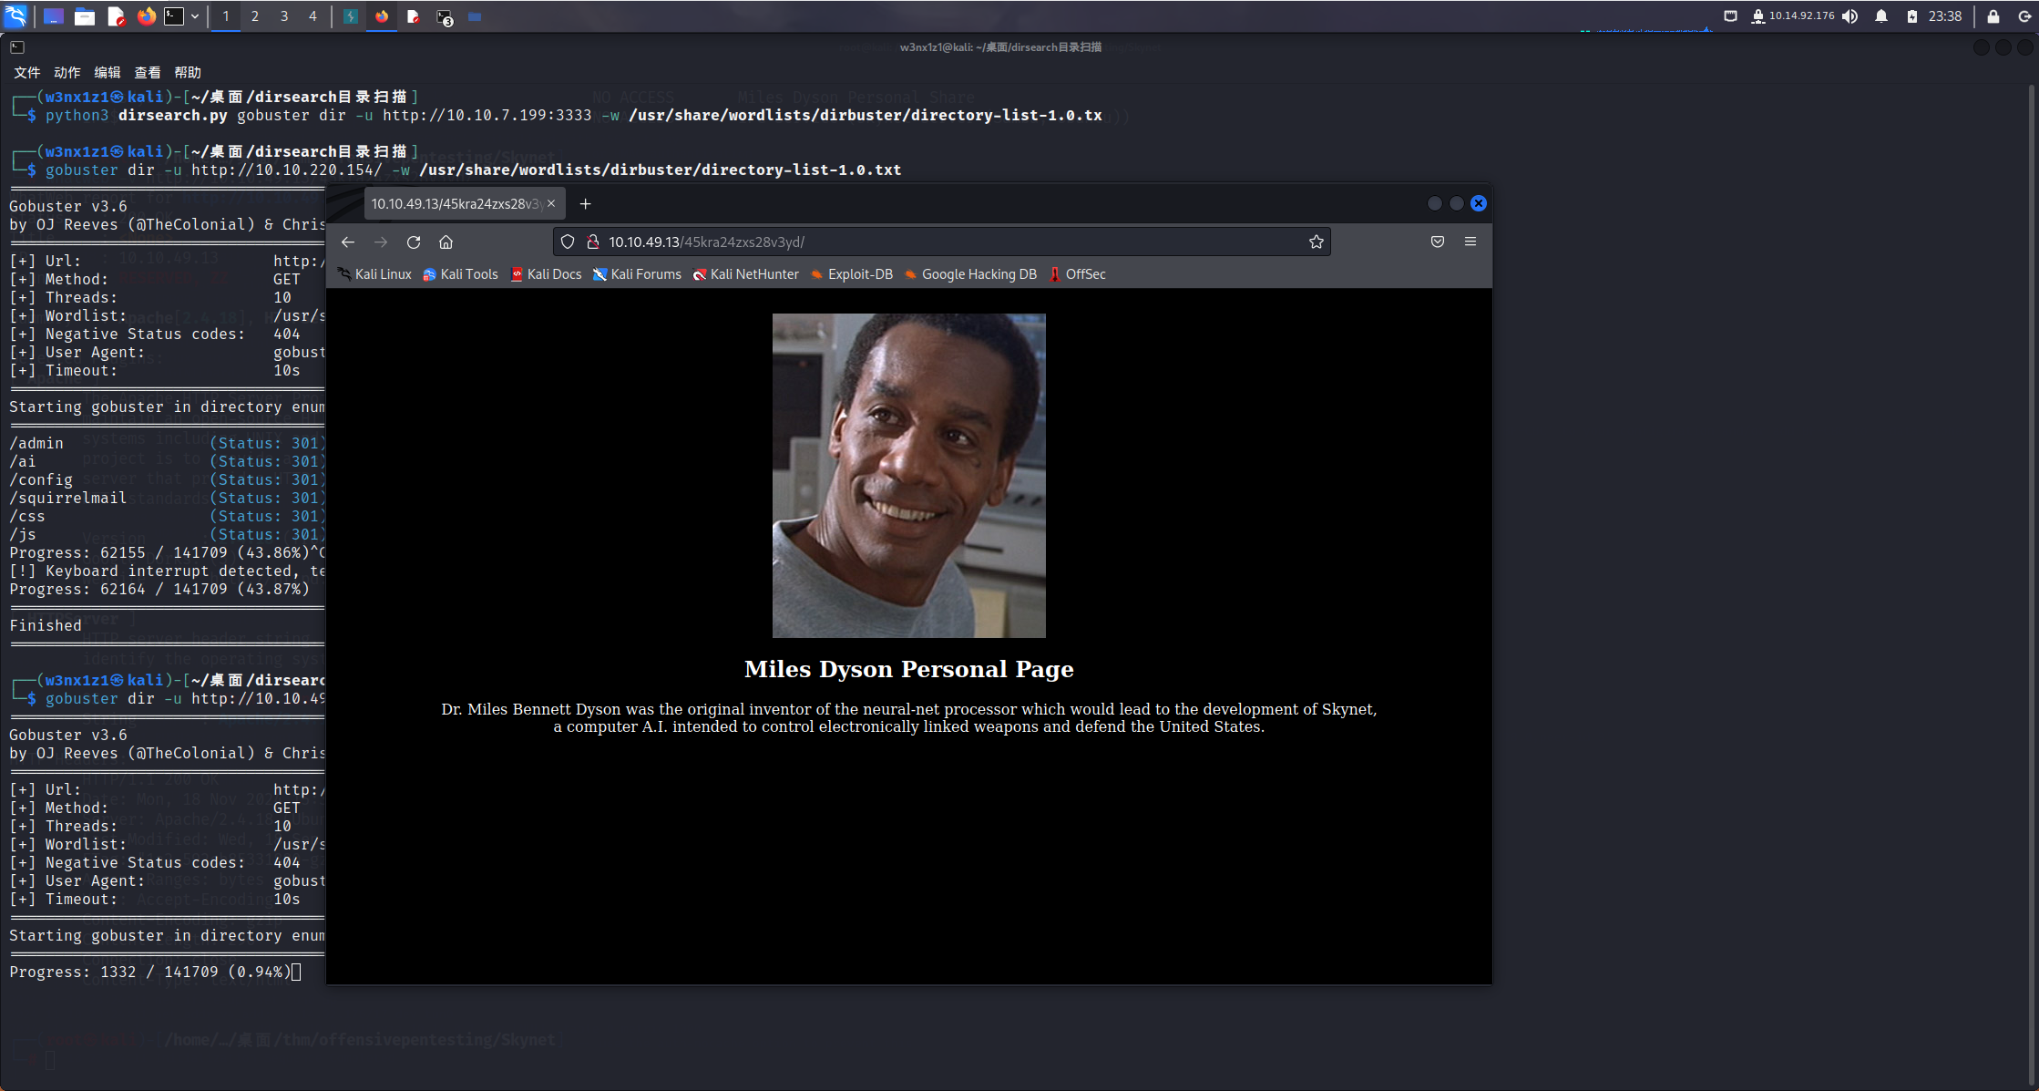Click the Save to Pocket icon

click(1437, 242)
